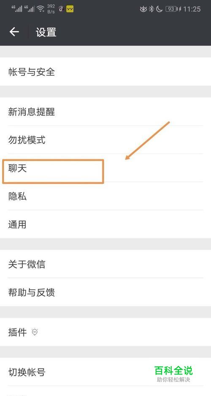Open the 插件 row

pos(105,332)
